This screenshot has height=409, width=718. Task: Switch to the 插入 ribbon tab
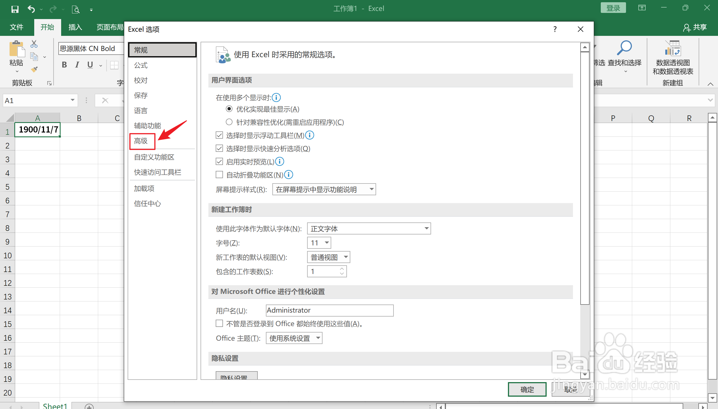tap(75, 27)
